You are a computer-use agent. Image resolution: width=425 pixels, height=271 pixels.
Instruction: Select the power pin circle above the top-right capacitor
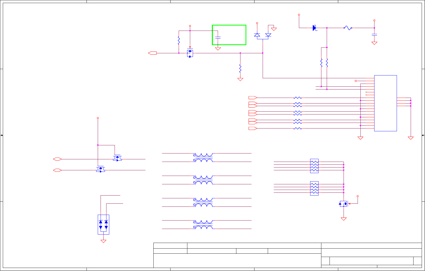point(374,20)
